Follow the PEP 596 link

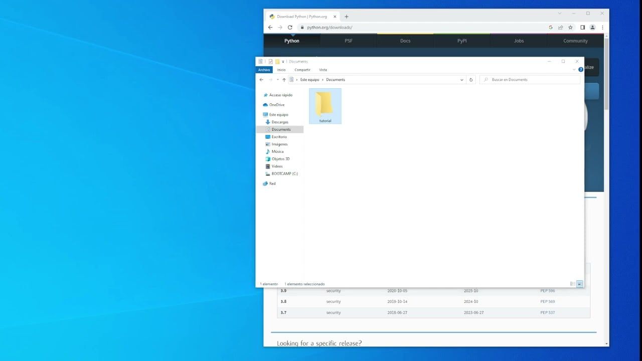click(547, 291)
